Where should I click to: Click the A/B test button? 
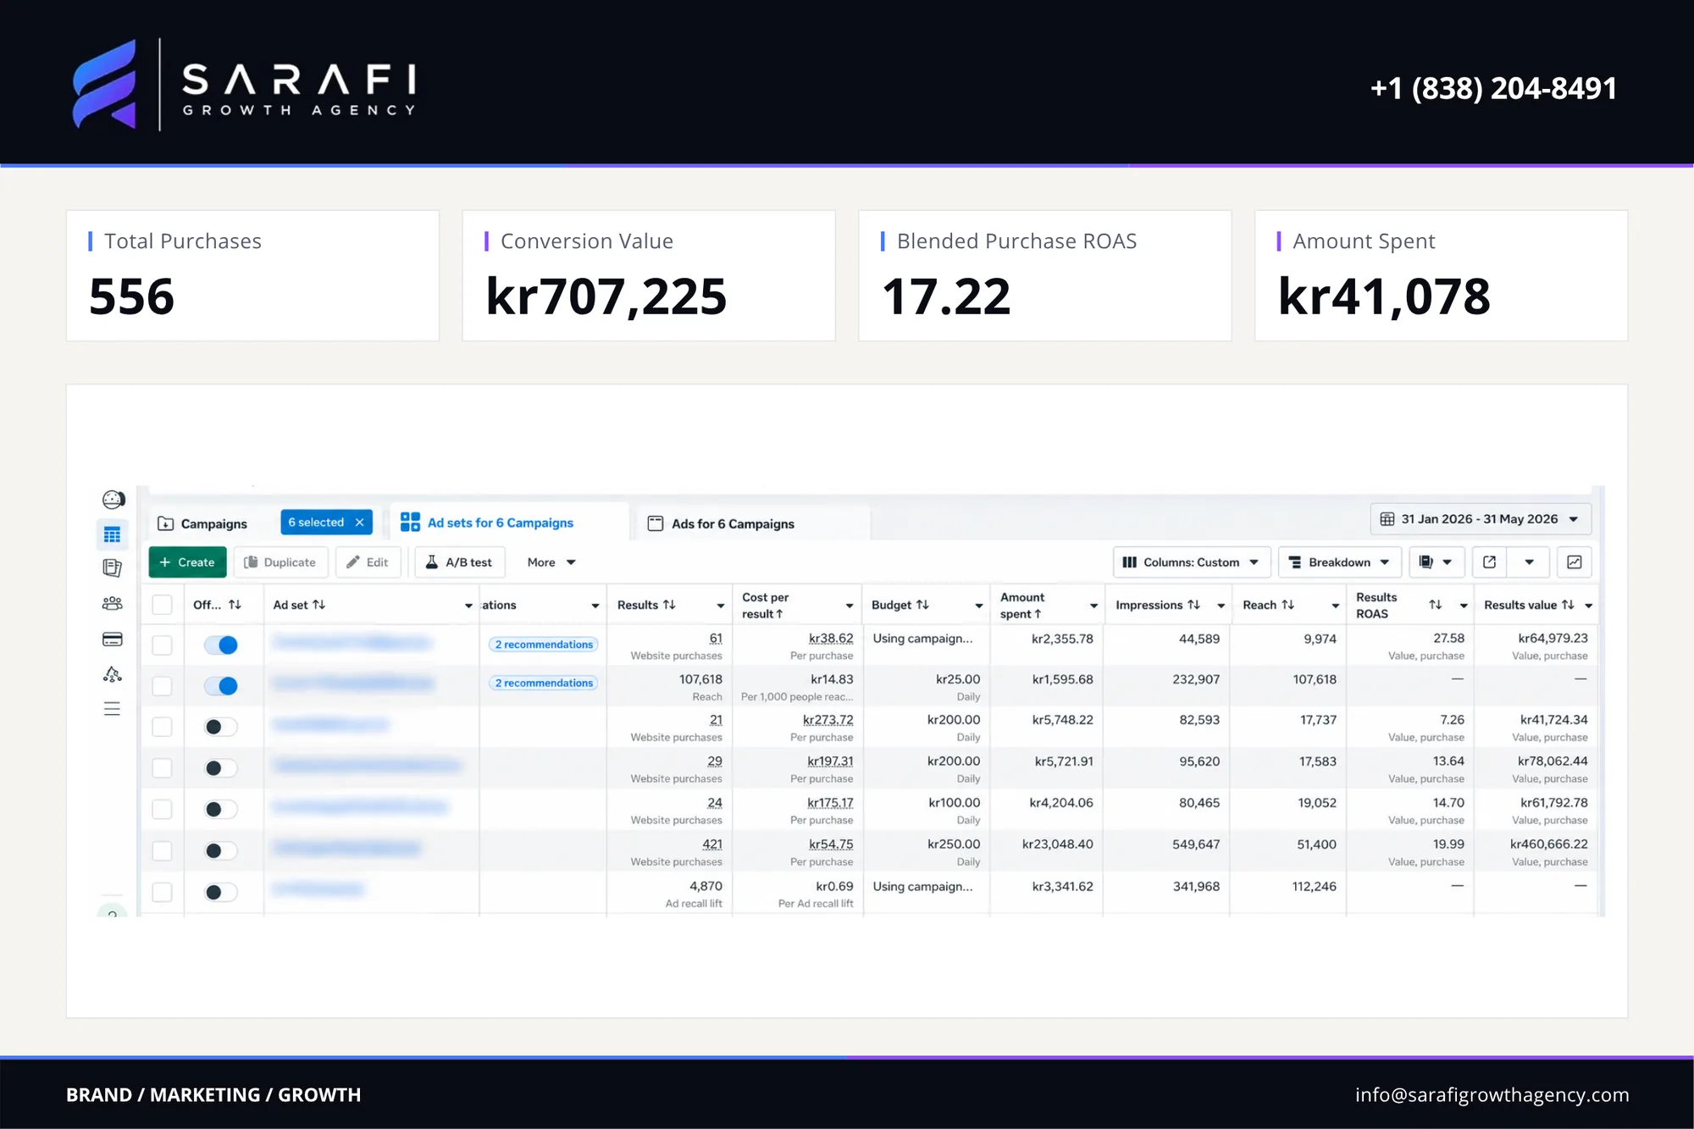pyautogui.click(x=459, y=562)
